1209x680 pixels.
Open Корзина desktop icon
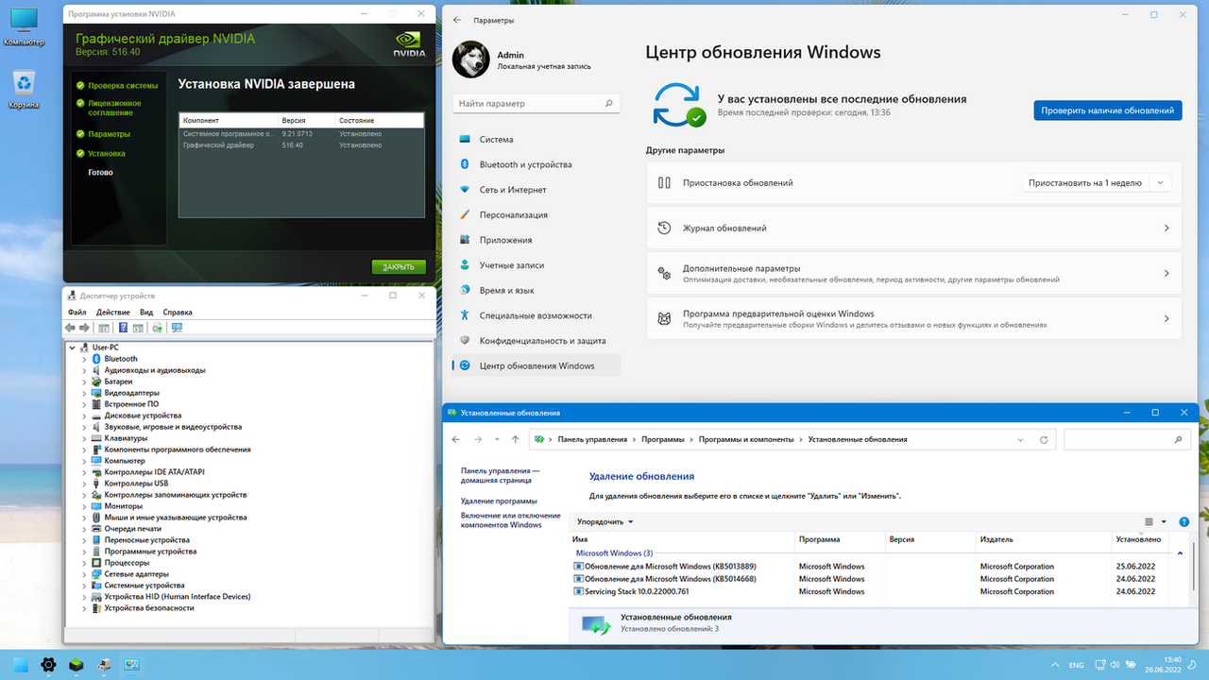(25, 90)
